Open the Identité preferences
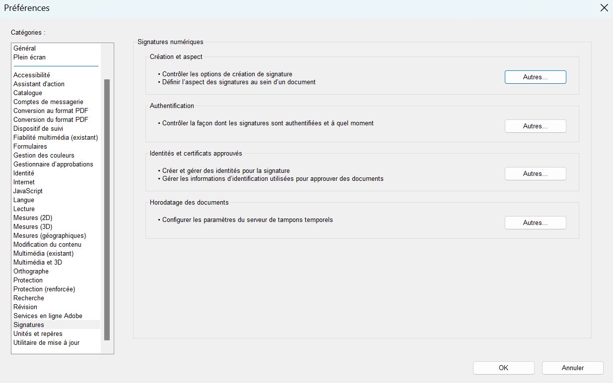The image size is (613, 383). click(x=24, y=173)
